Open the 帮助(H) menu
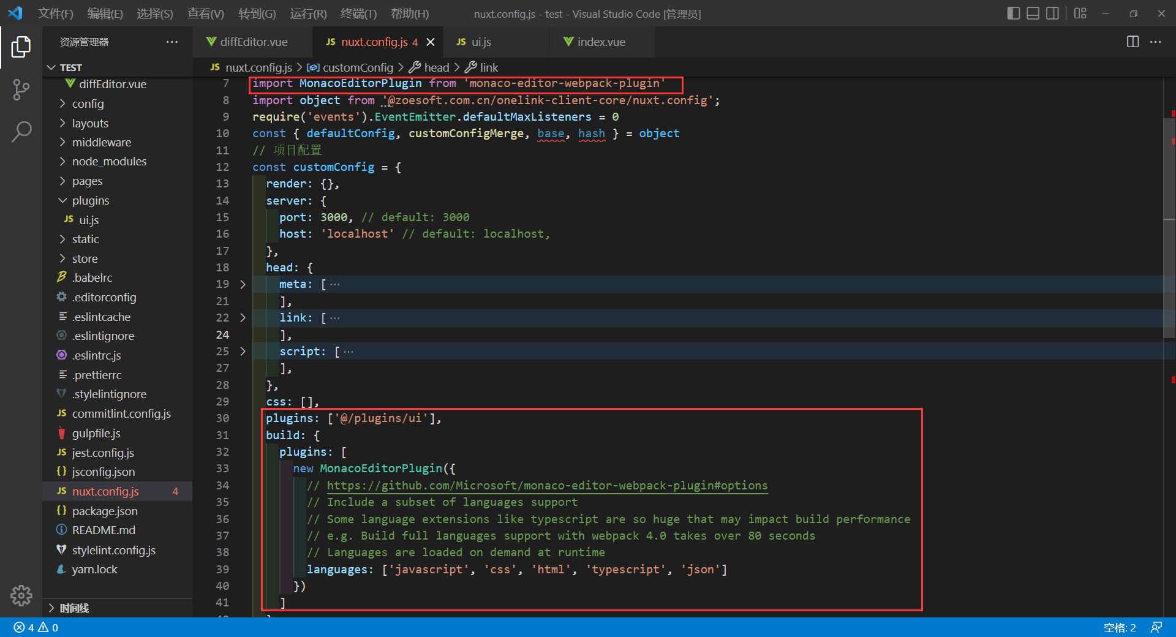This screenshot has width=1176, height=637. [x=410, y=13]
